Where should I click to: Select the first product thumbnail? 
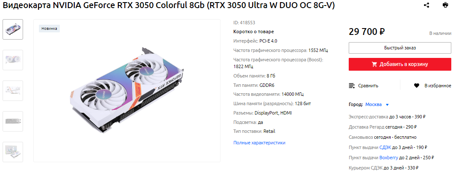tap(13, 29)
